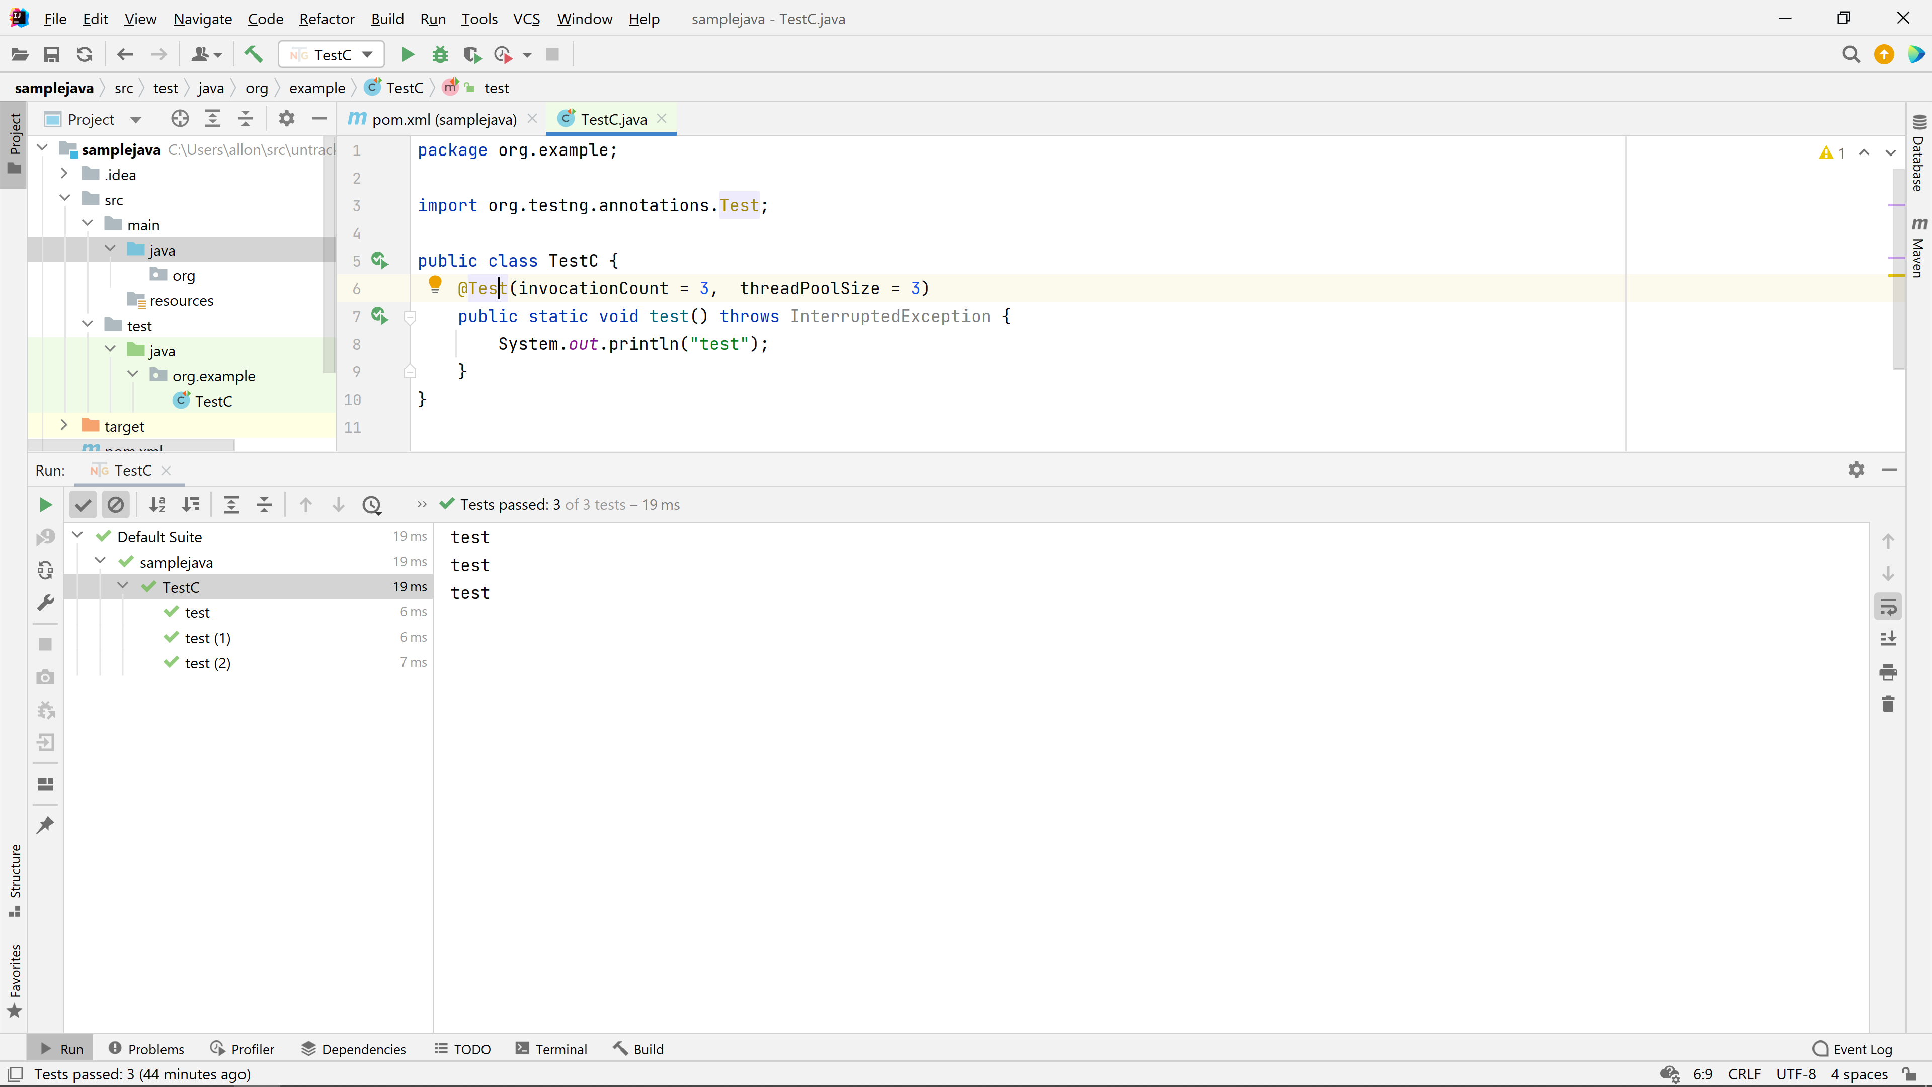The height and width of the screenshot is (1087, 1932).
Task: Toggle soft-wrap in console output
Action: tap(1889, 607)
